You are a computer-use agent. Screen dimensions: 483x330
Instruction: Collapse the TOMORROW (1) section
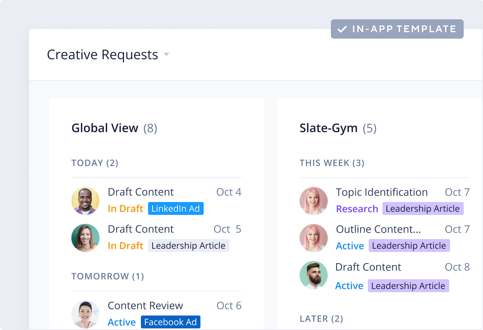pos(107,276)
